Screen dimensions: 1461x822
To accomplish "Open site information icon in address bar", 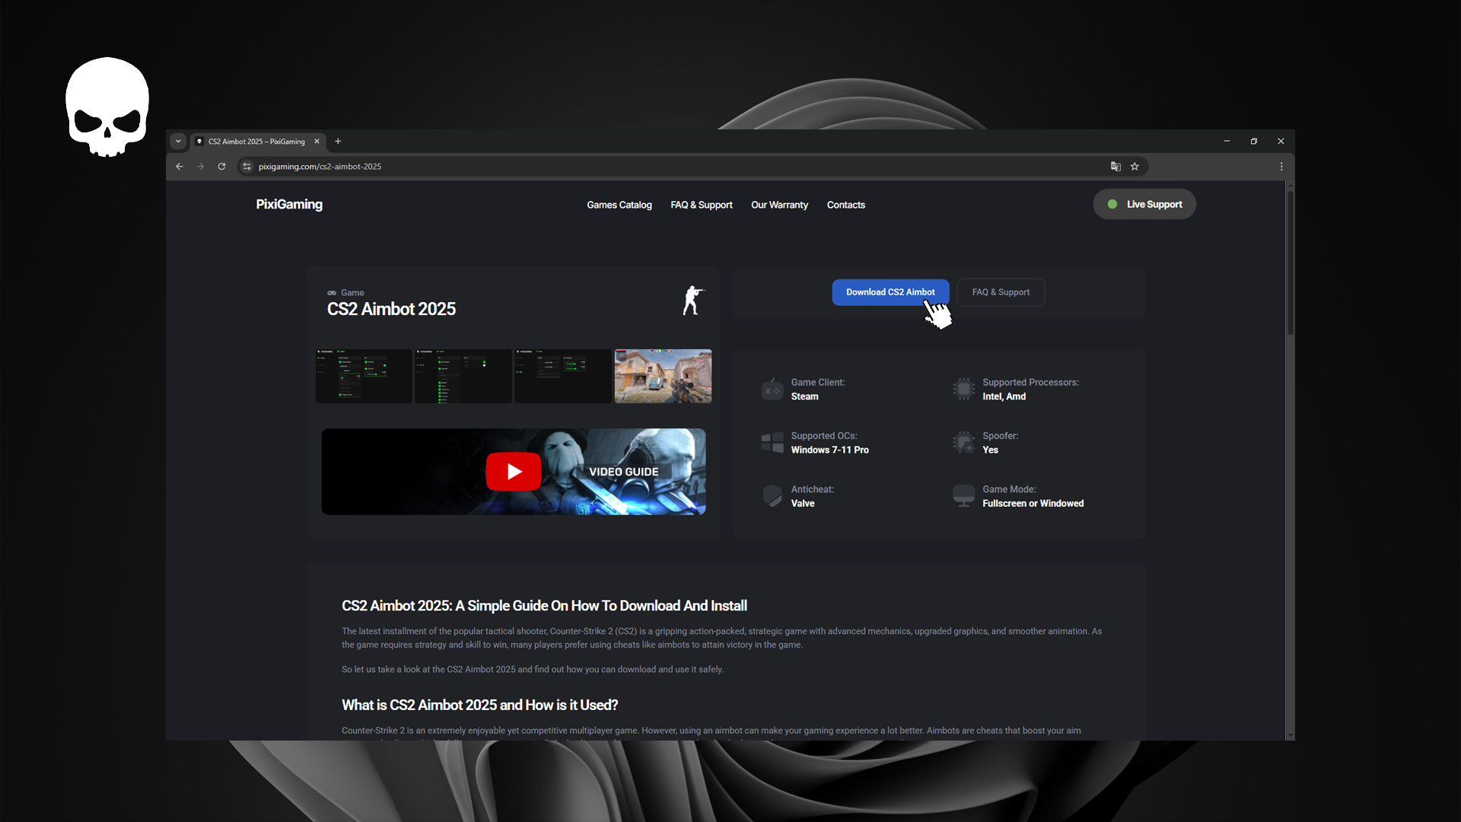I will (247, 167).
